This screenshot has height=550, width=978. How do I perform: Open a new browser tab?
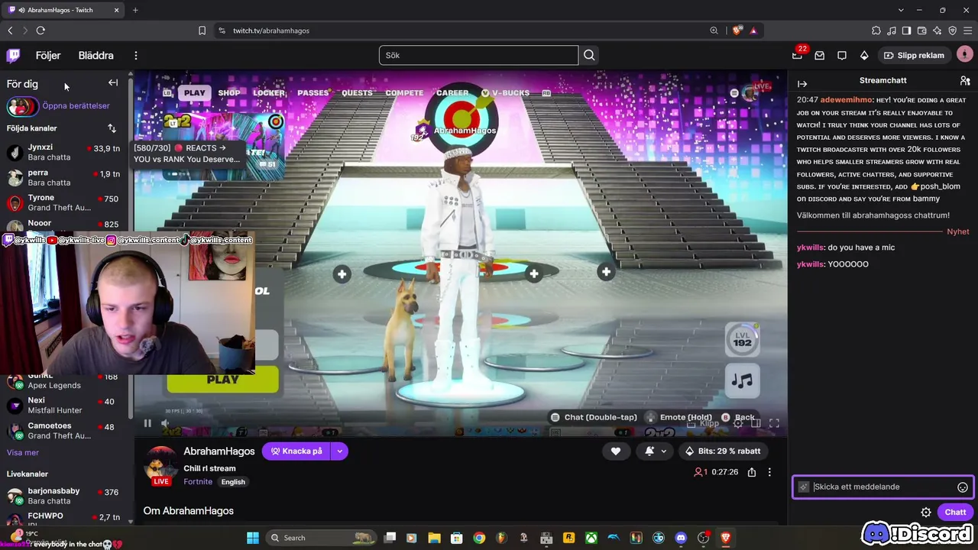pyautogui.click(x=135, y=10)
